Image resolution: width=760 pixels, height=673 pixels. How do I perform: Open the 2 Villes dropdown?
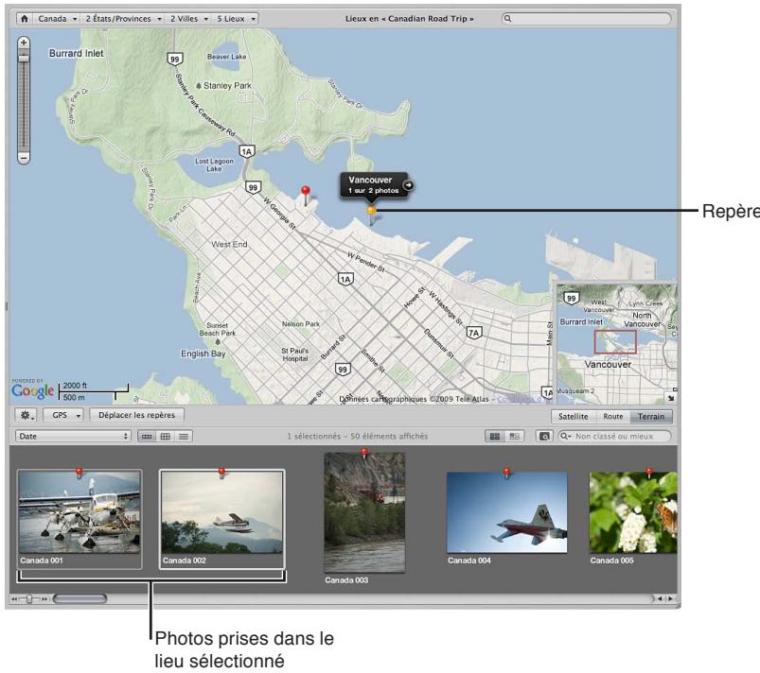(188, 18)
